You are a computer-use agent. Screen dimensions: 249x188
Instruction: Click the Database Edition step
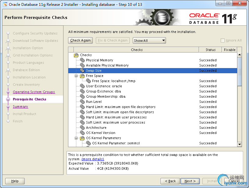coord(26,70)
